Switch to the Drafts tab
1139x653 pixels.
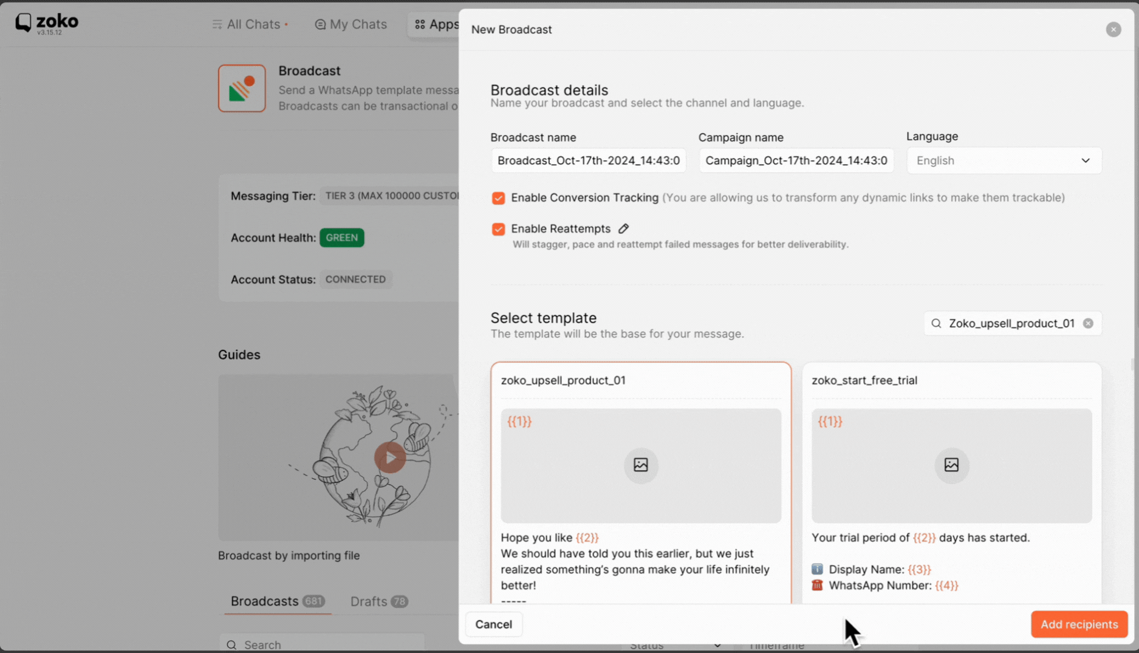click(x=378, y=601)
